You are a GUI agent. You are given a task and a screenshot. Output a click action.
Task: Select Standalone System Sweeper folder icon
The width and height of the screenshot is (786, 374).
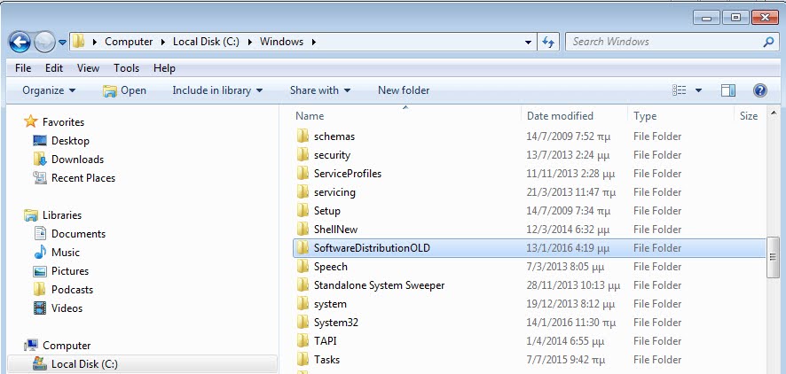303,284
